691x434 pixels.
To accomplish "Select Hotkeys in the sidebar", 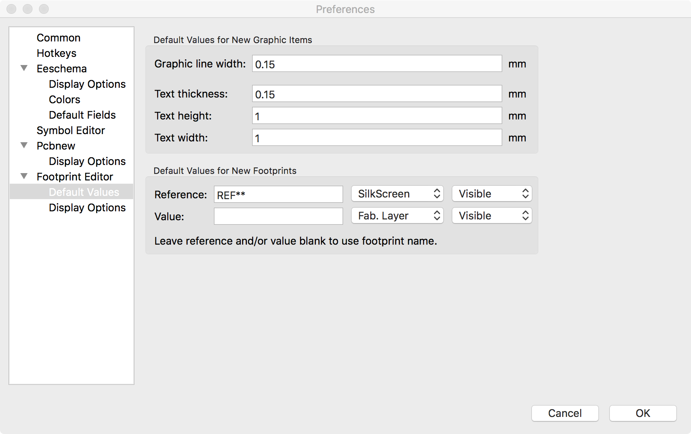I will click(56, 53).
